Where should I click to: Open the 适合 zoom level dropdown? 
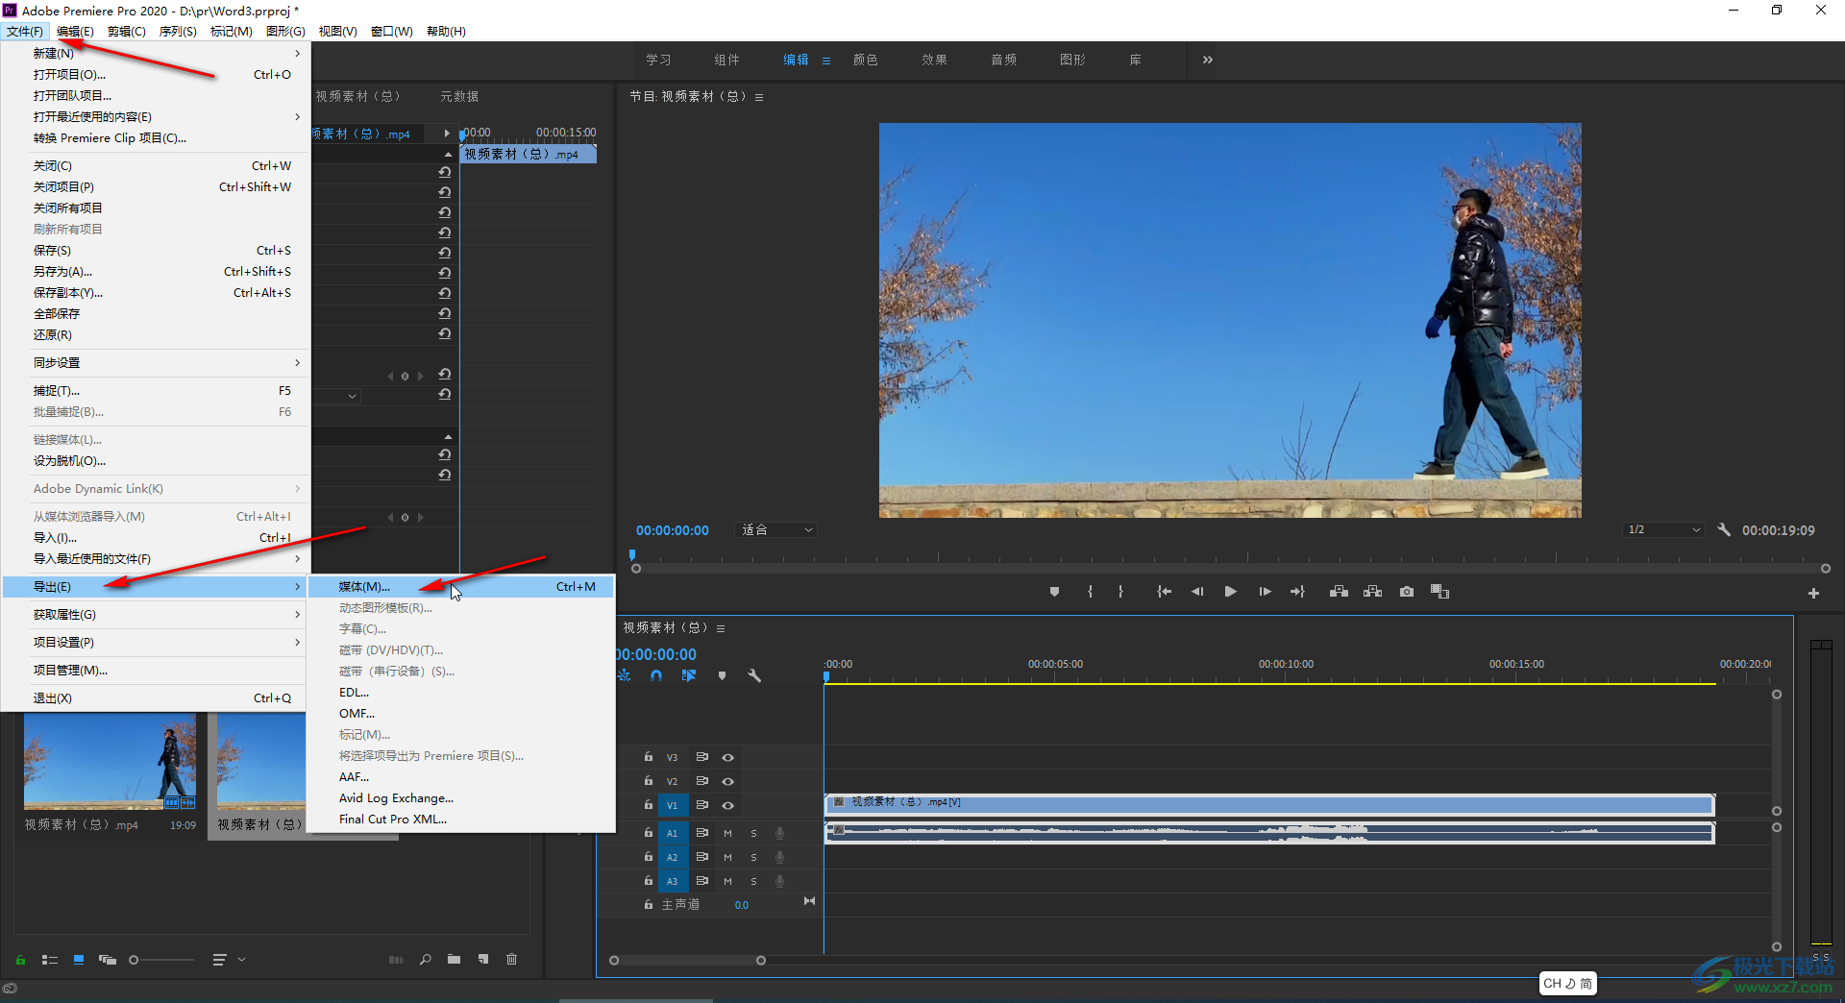pyautogui.click(x=775, y=529)
